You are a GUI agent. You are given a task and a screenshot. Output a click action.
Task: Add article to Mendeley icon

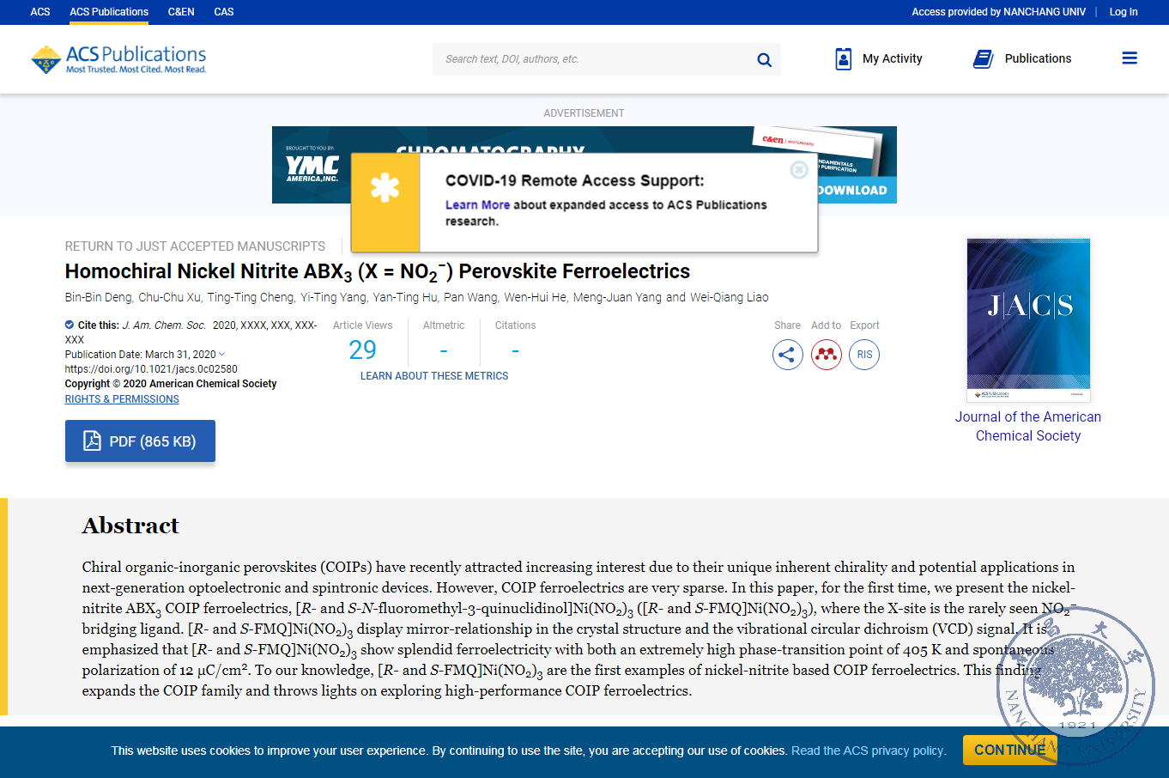click(x=826, y=355)
